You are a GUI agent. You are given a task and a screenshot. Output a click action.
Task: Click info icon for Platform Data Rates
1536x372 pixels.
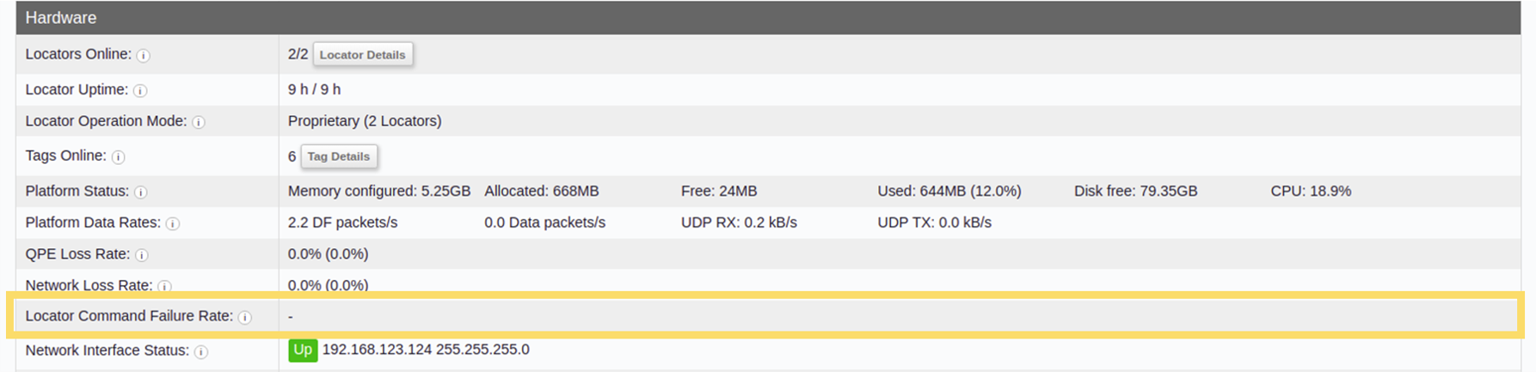[x=173, y=224]
